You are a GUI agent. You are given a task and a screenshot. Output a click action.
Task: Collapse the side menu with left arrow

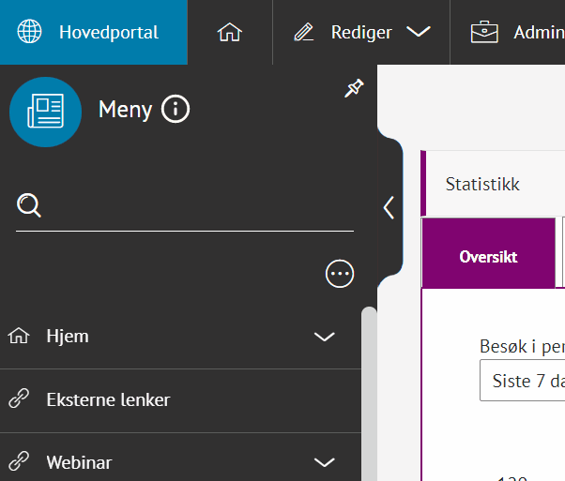pos(389,208)
